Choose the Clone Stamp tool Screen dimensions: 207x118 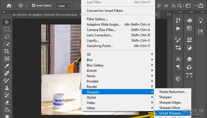[x=6, y=88]
